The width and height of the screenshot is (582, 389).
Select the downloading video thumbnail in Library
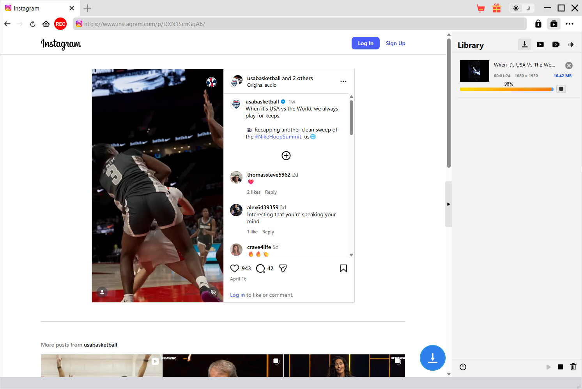(474, 71)
